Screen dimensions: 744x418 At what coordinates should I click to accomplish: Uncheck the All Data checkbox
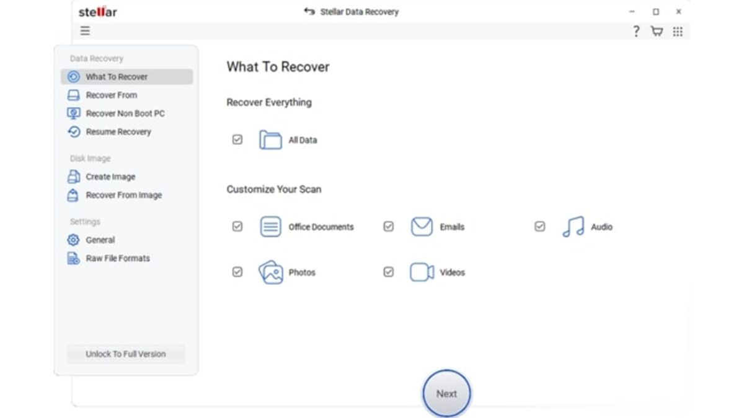237,139
